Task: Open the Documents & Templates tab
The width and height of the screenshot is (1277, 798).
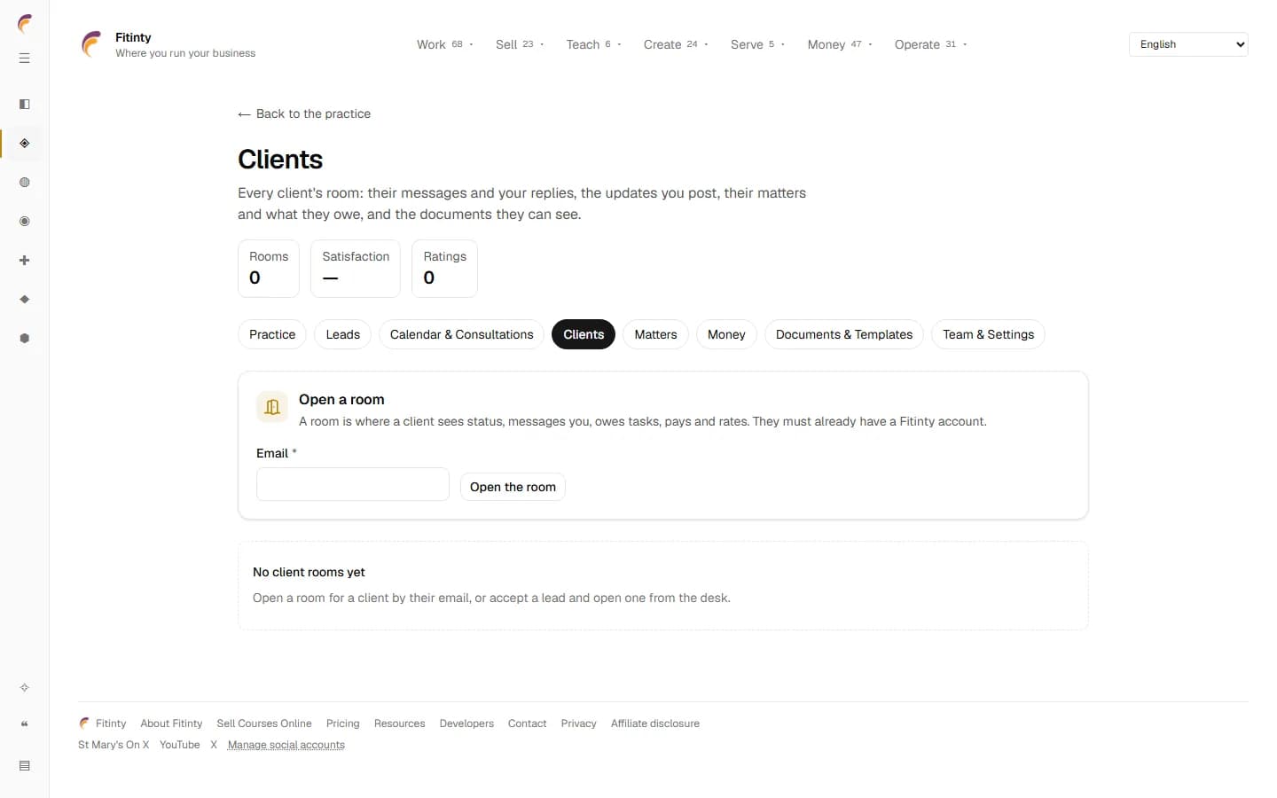Action: 844,334
